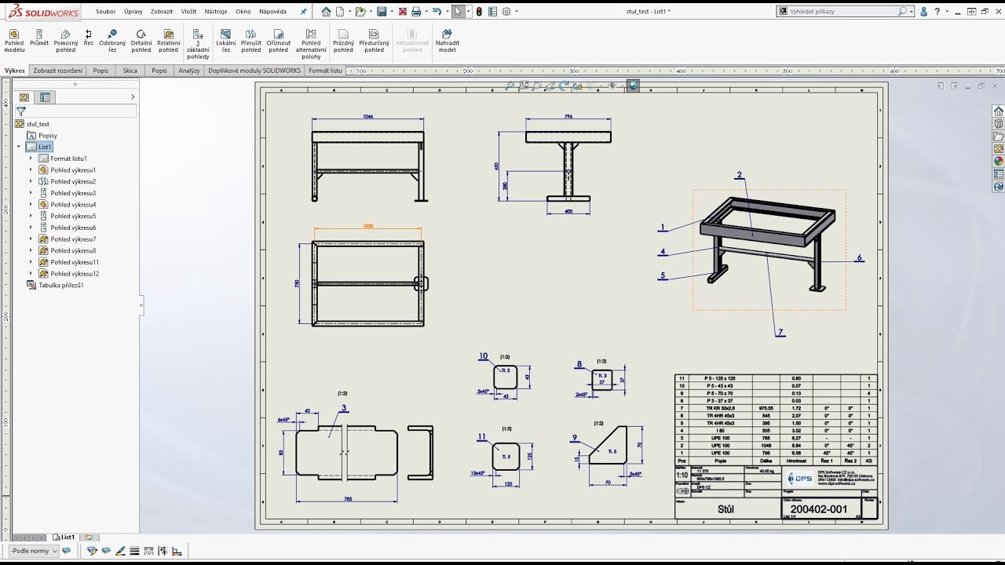
Task: Click the 1046 dimension on front view
Action: 367,116
